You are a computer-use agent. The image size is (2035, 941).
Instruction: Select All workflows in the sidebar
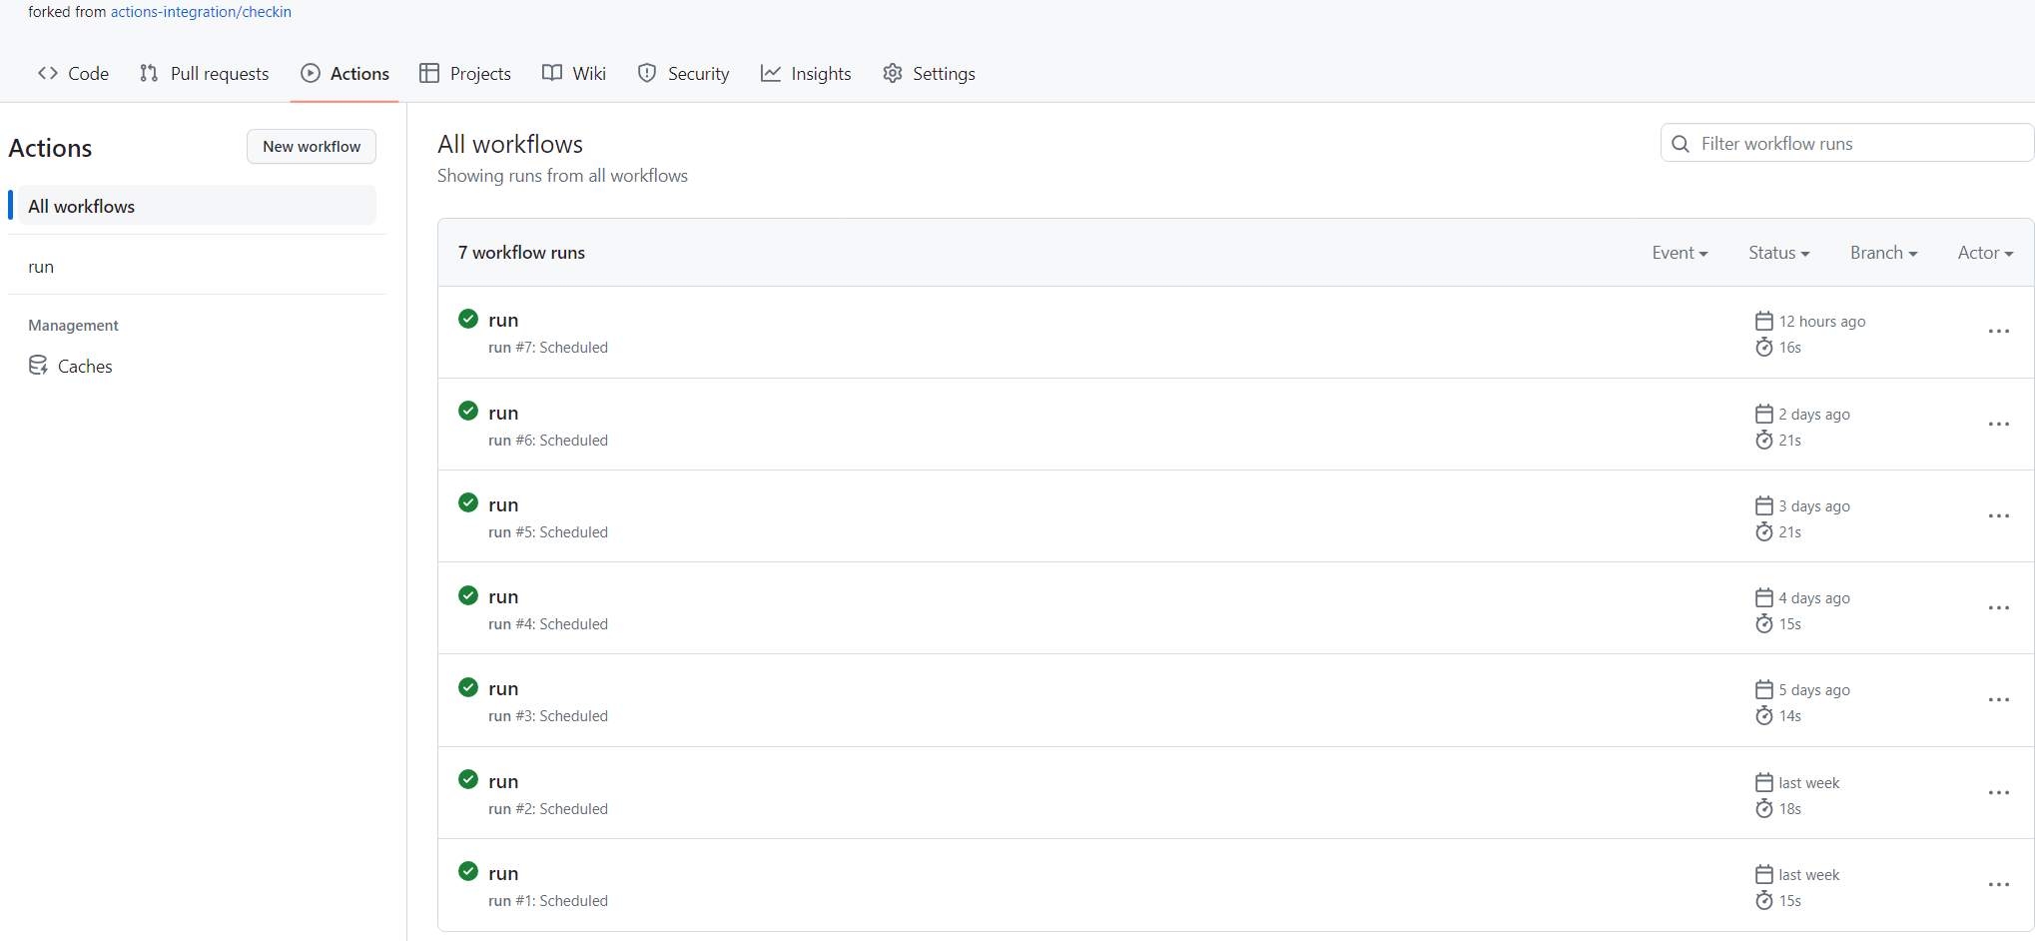pos(81,205)
